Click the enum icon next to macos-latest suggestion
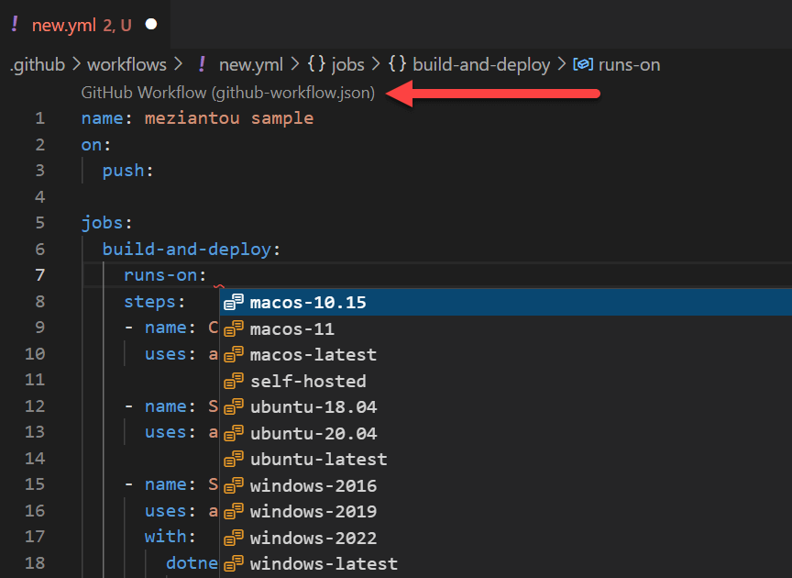This screenshot has height=578, width=792. (x=235, y=354)
